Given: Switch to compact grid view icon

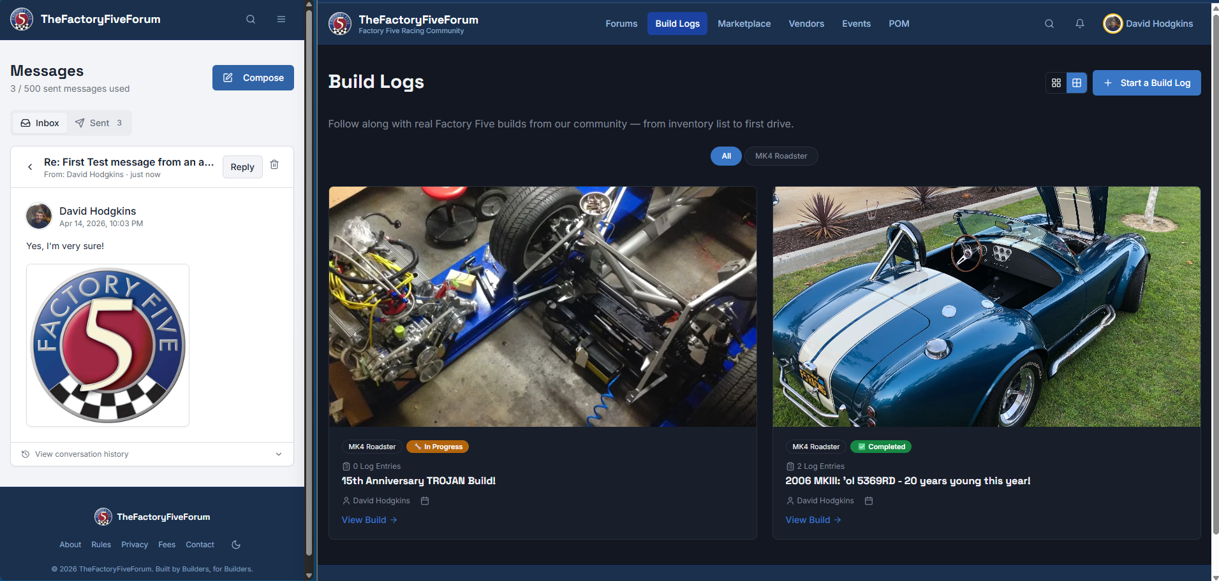Looking at the screenshot, I should [1056, 83].
